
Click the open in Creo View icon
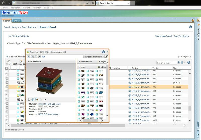point(37,99)
